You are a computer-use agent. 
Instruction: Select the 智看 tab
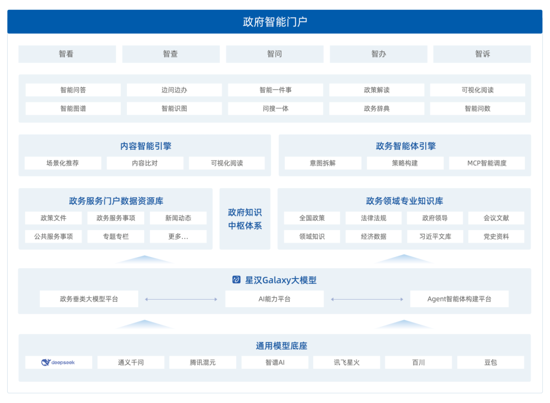point(67,54)
